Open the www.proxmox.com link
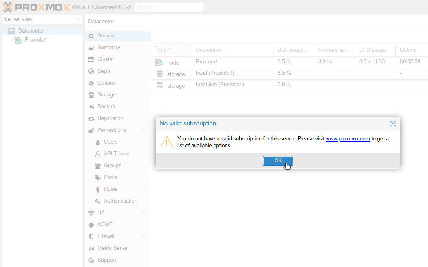This screenshot has width=428, height=267. point(348,139)
